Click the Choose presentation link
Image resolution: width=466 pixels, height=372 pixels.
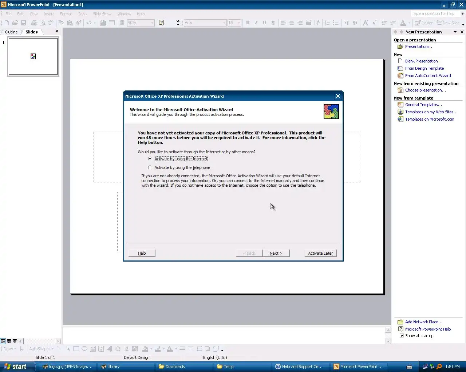pyautogui.click(x=425, y=90)
